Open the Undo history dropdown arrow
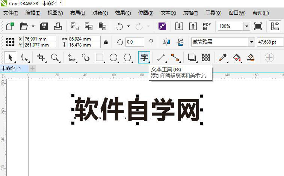The image size is (284, 176). (x=128, y=26)
